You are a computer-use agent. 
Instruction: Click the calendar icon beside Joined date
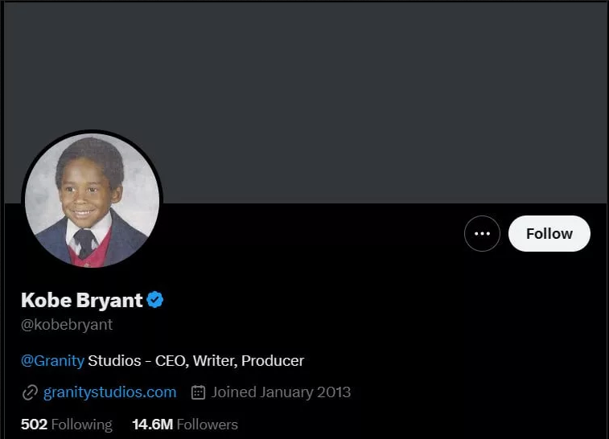tap(199, 392)
